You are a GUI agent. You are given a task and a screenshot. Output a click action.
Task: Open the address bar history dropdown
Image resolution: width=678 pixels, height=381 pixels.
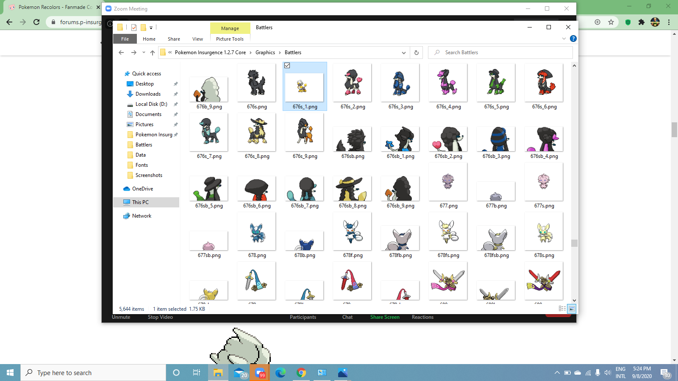coord(404,52)
